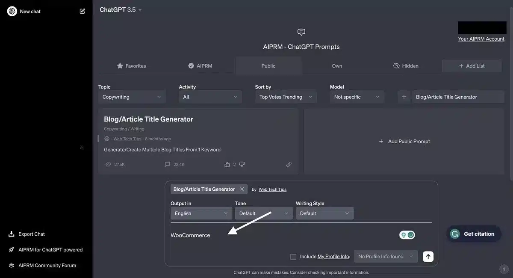Open the No Profile Info found dropdown

pos(386,257)
